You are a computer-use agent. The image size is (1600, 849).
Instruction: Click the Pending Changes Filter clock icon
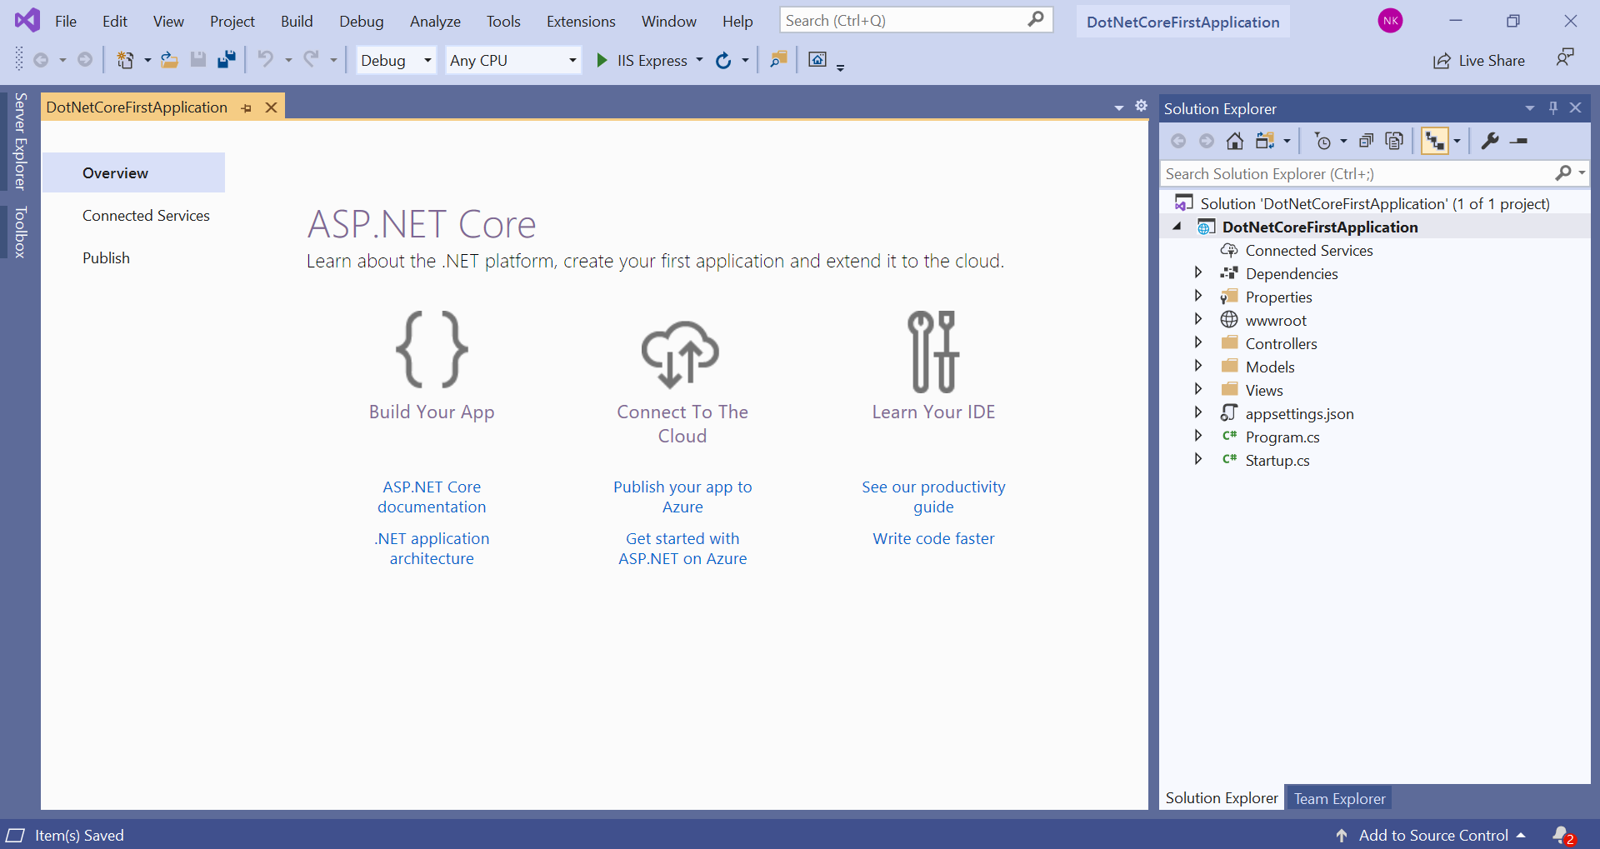1322,141
